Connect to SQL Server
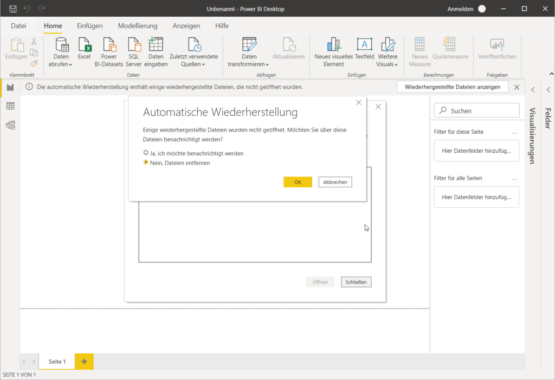Screen dimensions: 555x380 [x=134, y=52]
